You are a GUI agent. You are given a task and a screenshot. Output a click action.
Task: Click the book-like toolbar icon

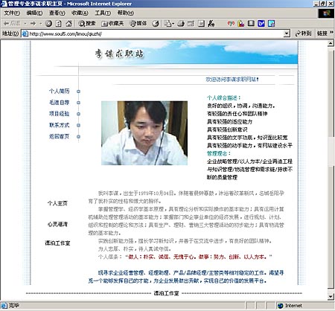pos(251,23)
